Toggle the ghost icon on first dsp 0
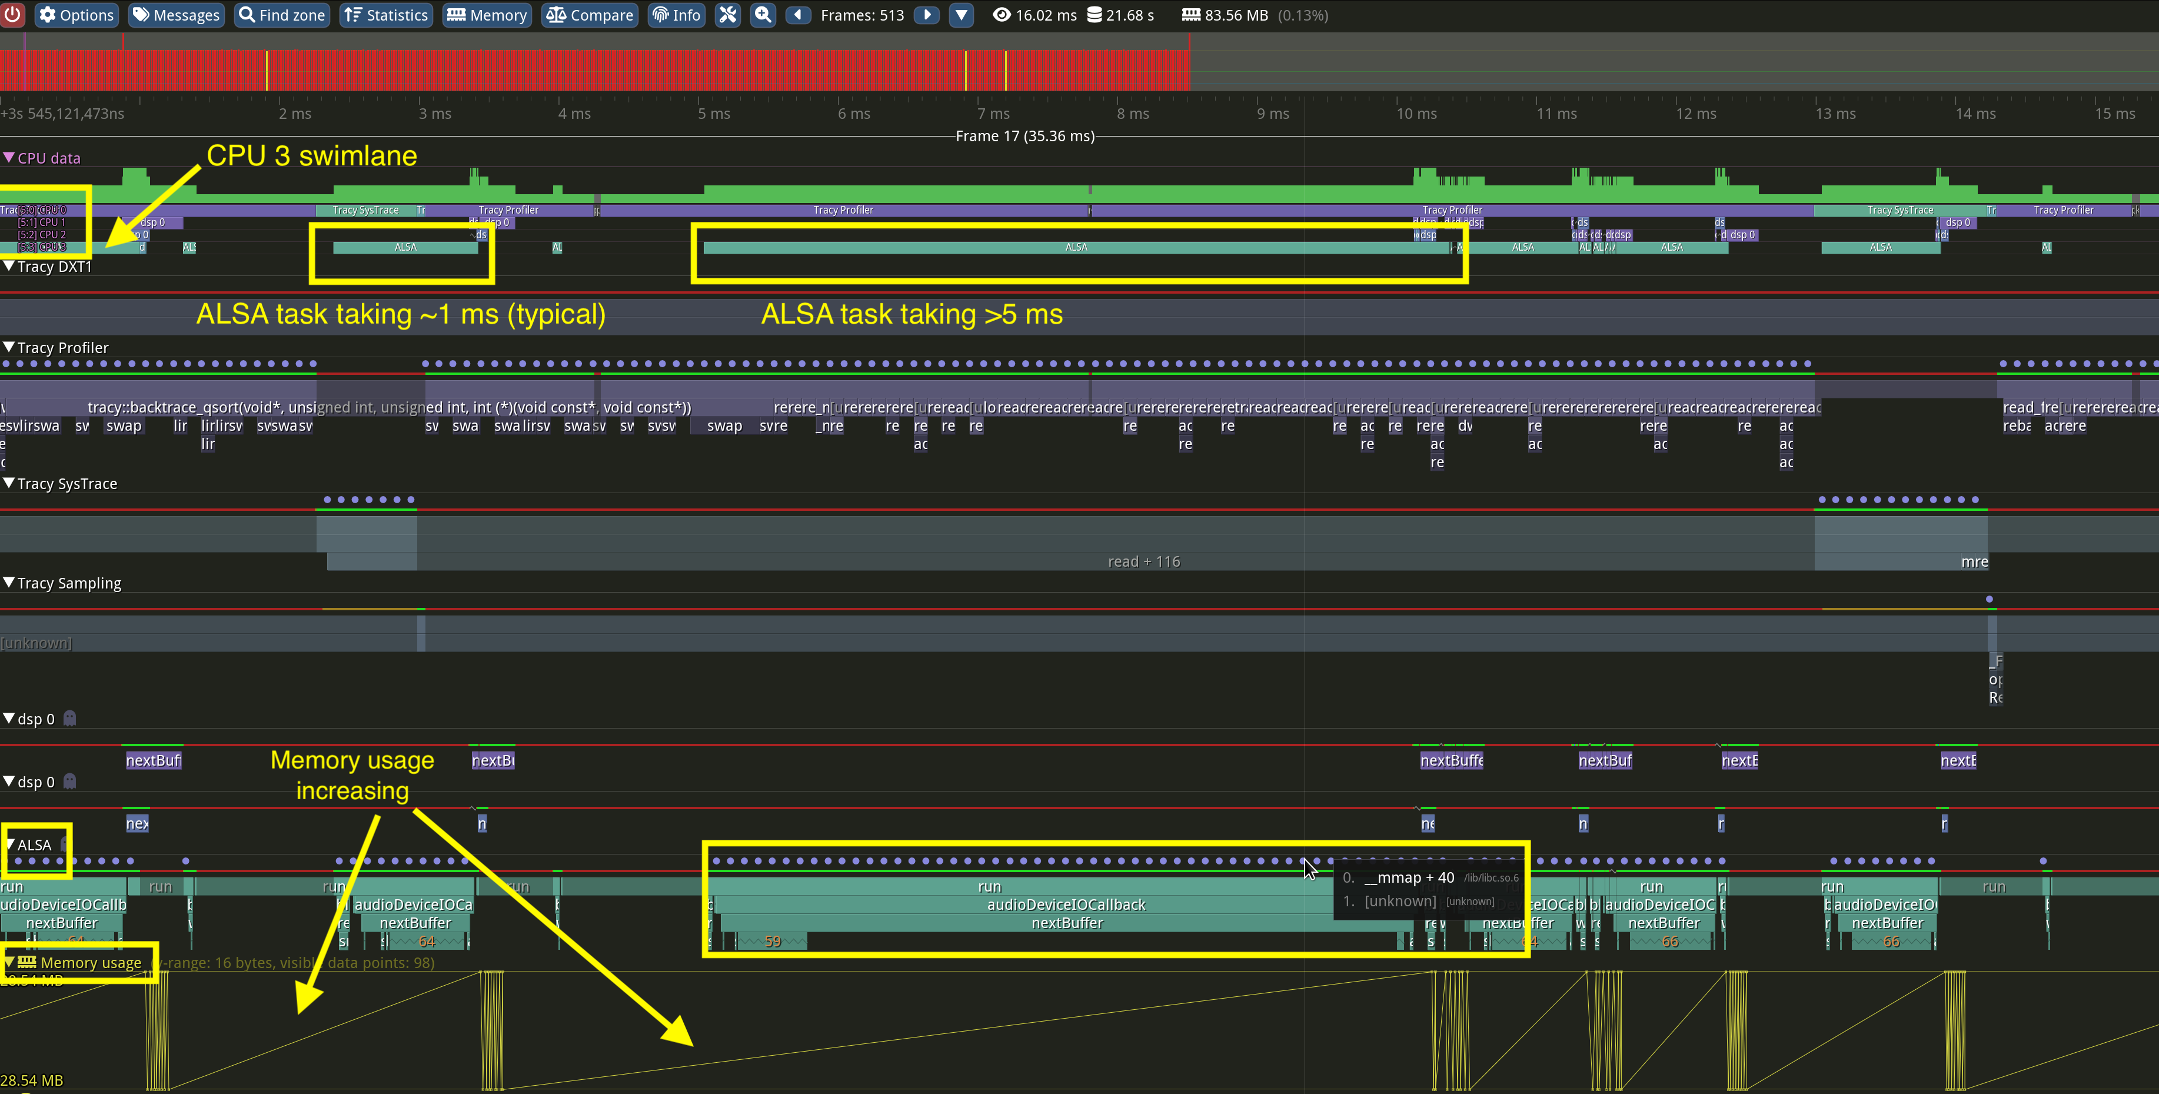The image size is (2159, 1094). click(71, 719)
